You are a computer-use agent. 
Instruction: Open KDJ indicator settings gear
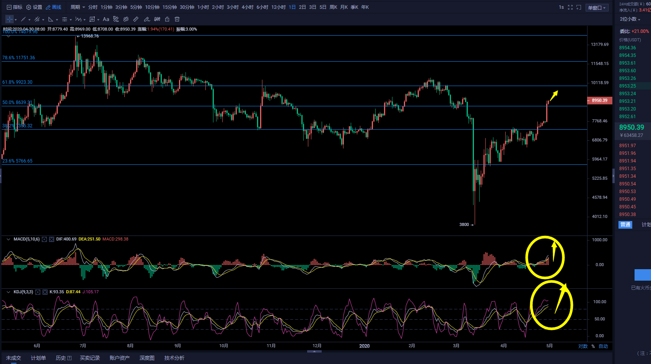pos(38,292)
